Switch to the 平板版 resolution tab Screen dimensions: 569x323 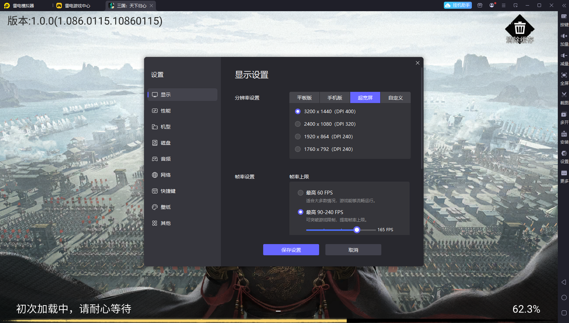pyautogui.click(x=304, y=98)
